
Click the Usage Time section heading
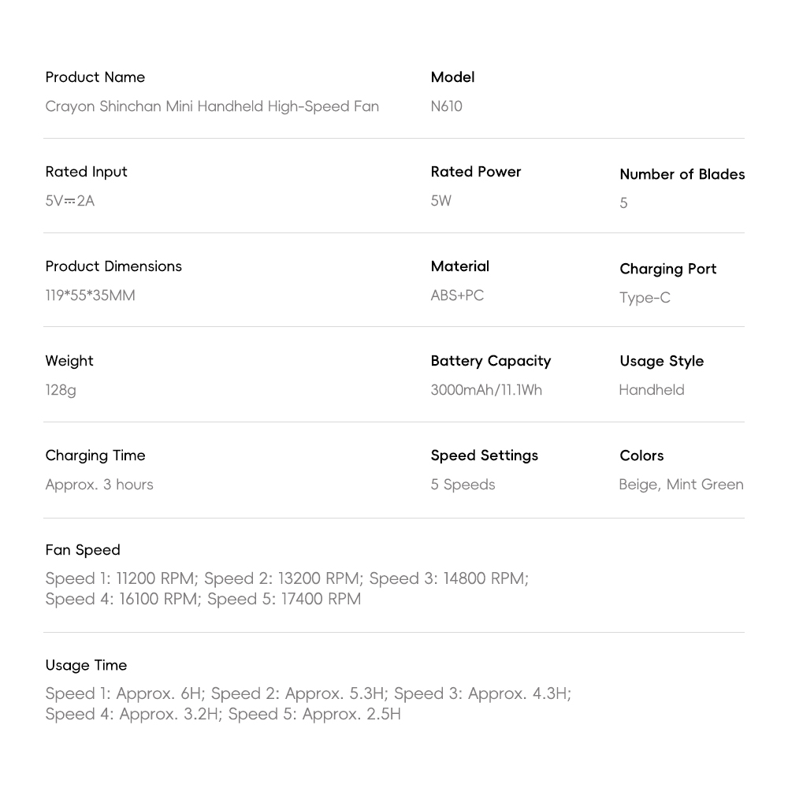(86, 665)
